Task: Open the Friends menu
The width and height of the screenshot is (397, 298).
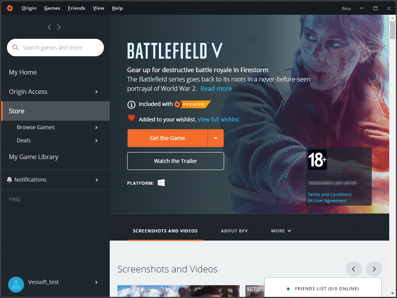Action: tap(76, 8)
